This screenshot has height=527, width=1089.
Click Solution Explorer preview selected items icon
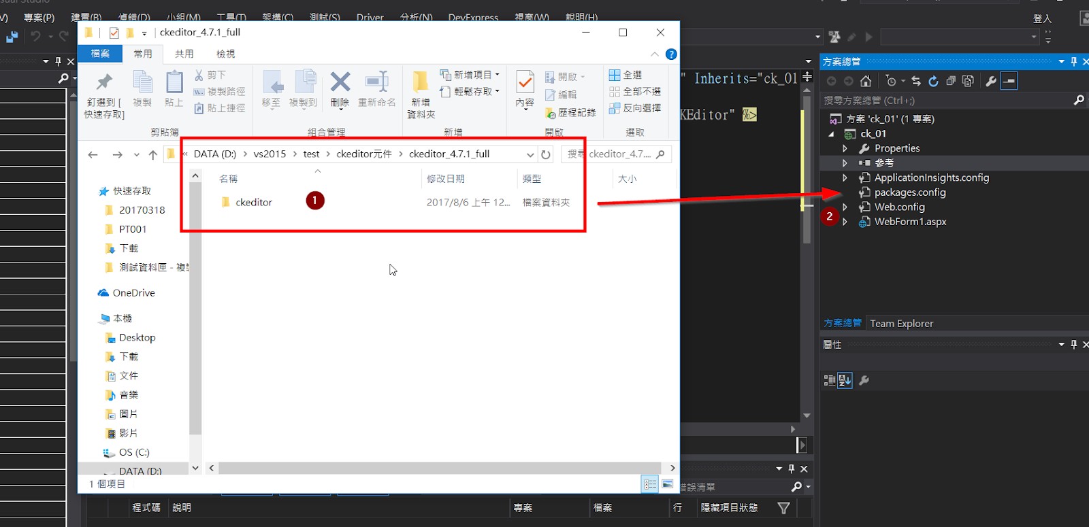1009,81
